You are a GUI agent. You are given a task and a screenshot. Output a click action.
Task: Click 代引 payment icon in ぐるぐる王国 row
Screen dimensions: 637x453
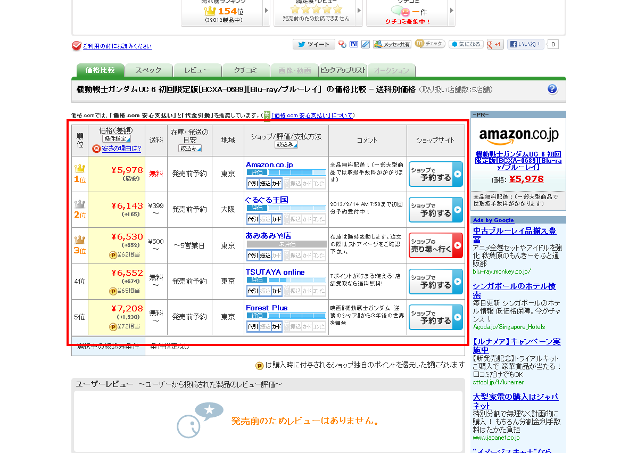click(253, 219)
